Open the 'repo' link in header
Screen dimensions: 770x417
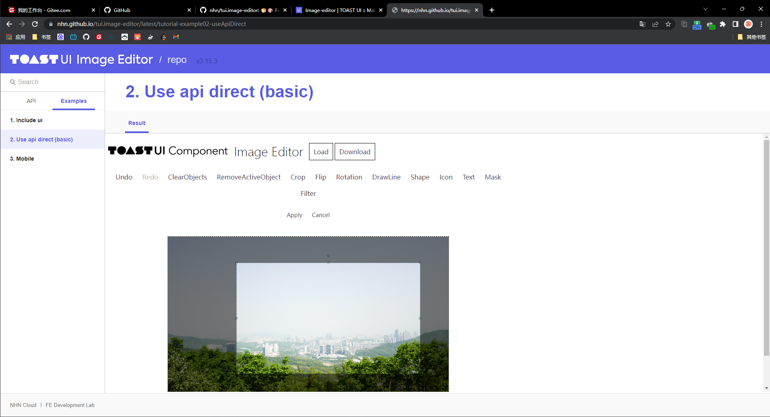point(177,60)
